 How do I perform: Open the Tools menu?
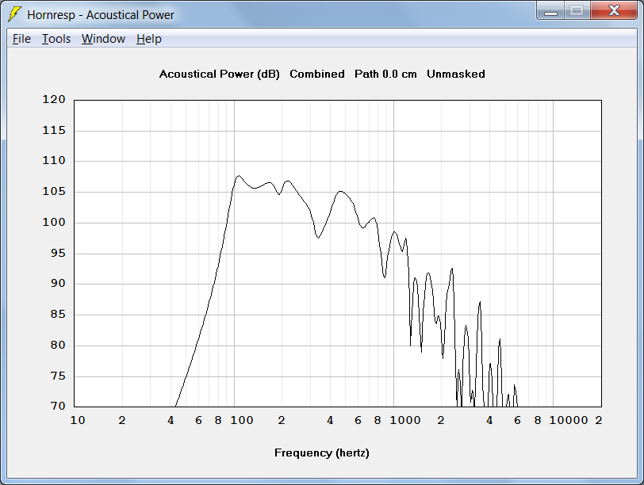(x=56, y=39)
